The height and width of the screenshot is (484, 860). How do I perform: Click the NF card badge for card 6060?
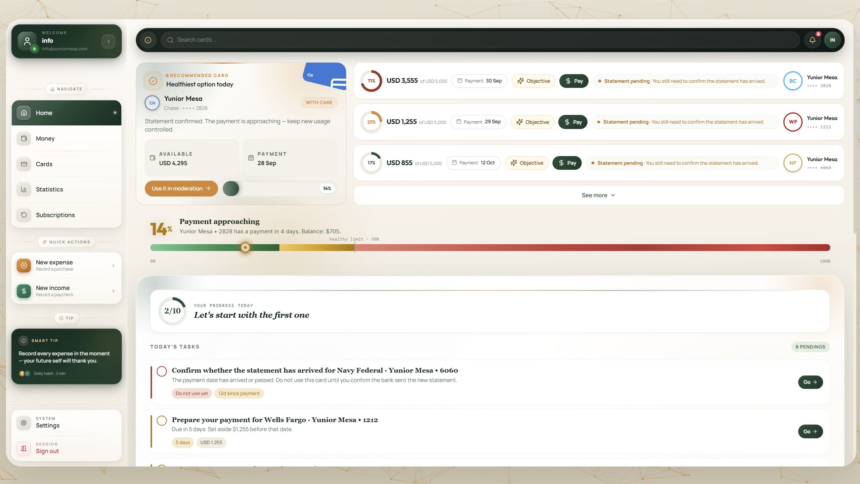pyautogui.click(x=793, y=163)
